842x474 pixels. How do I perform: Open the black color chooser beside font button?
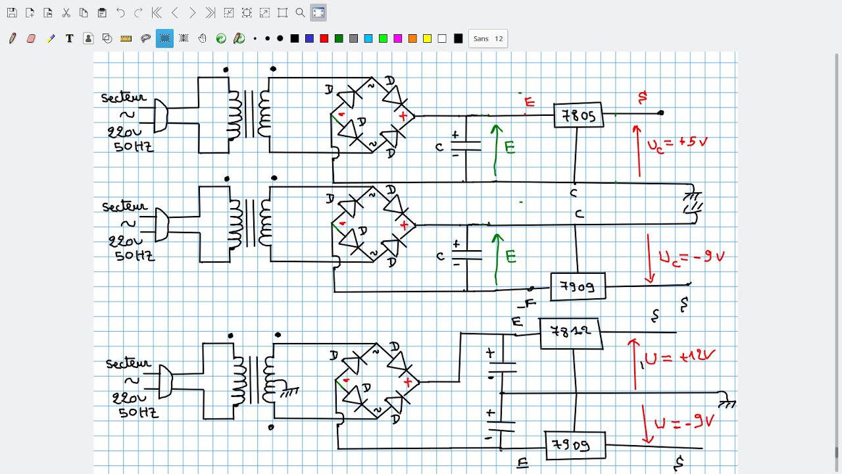click(458, 39)
